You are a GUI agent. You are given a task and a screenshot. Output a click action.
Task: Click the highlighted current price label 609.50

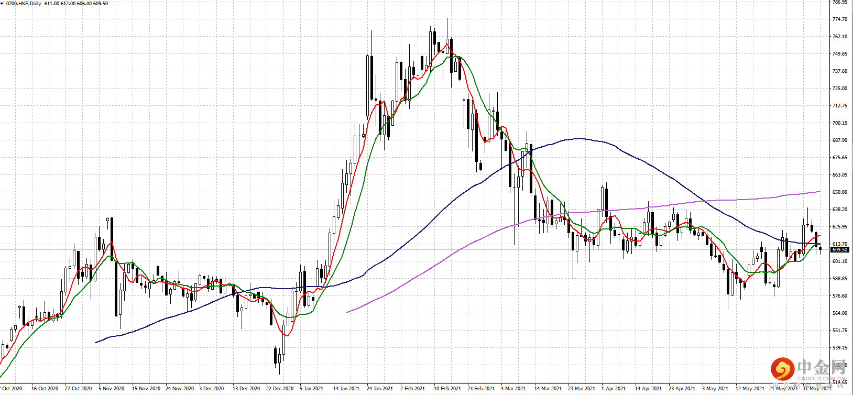(x=840, y=250)
